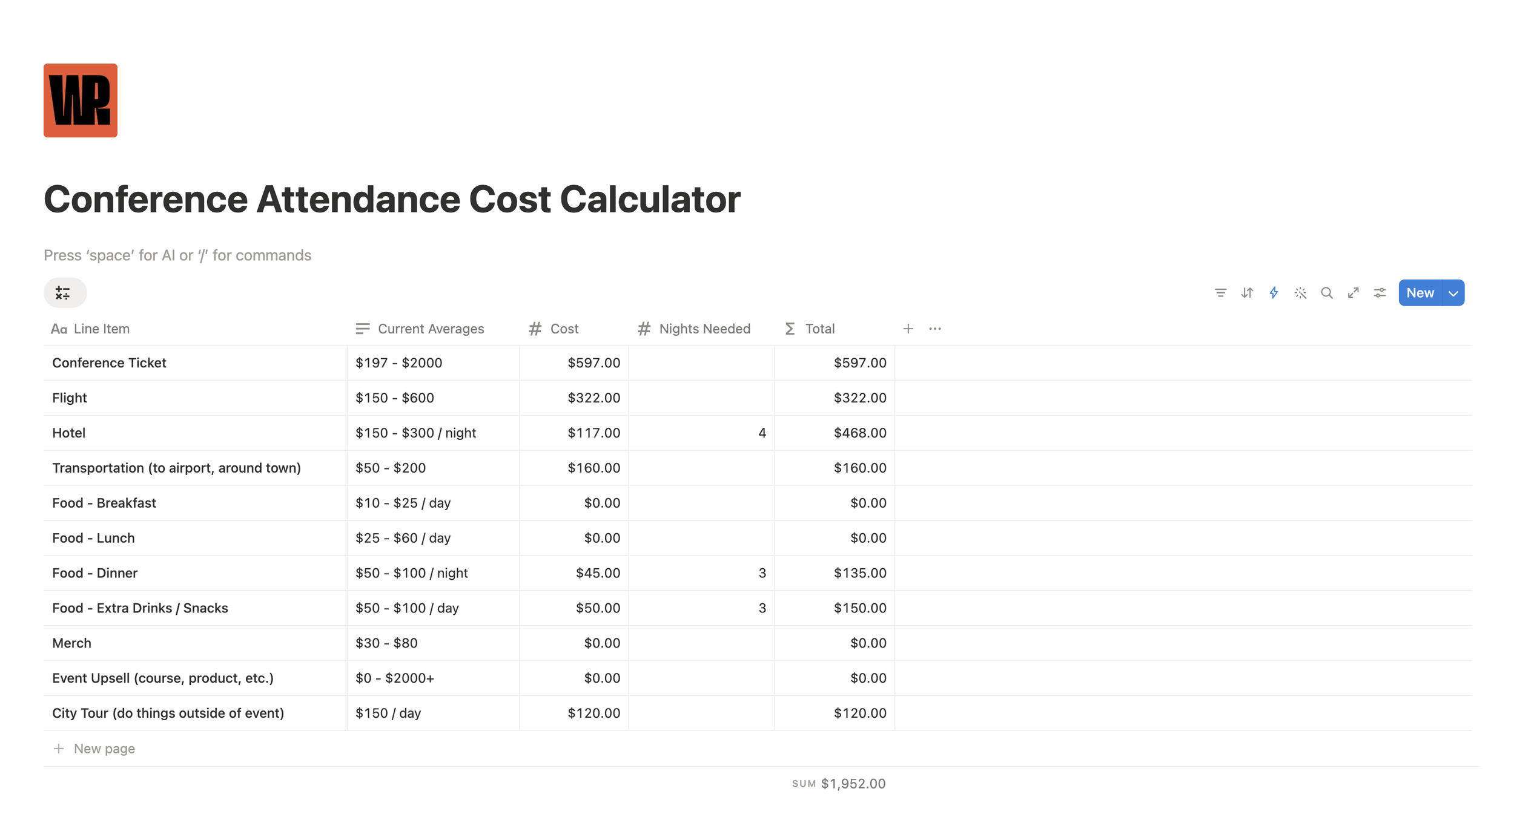The width and height of the screenshot is (1514, 823).
Task: Add a row via New page
Action: point(104,749)
